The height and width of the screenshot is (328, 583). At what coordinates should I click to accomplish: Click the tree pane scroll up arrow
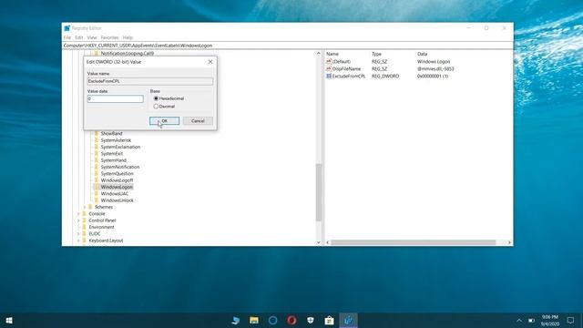click(319, 54)
